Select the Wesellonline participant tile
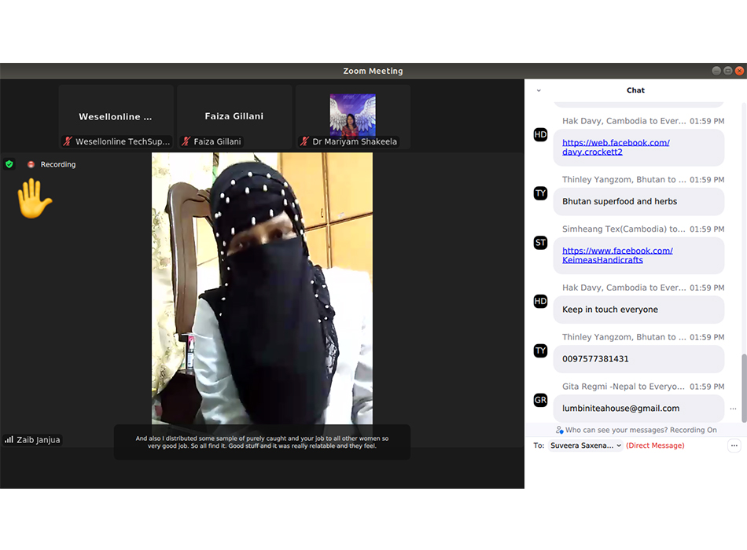Viewport: 747px width, 550px height. 116,116
